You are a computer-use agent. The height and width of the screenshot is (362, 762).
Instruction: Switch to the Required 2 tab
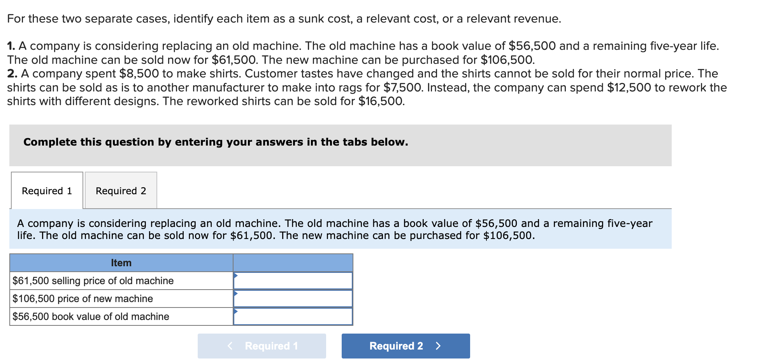pos(121,190)
